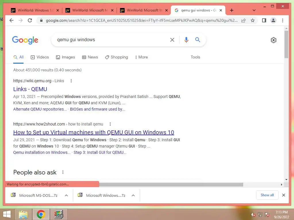Open People also ask options menu
This screenshot has height=220, width=294.
point(63,172)
